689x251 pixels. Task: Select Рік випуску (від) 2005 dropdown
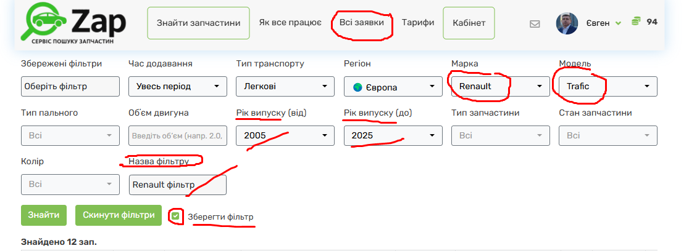point(285,135)
